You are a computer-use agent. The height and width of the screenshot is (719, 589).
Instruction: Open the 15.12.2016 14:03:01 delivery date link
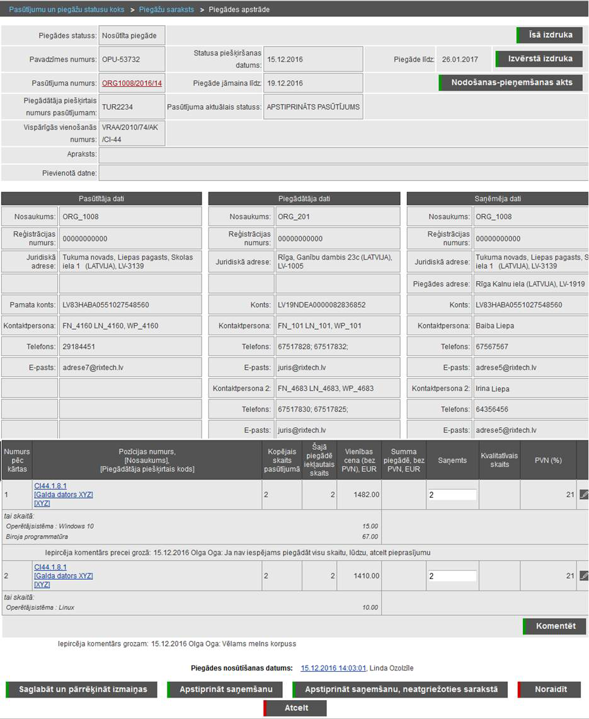click(x=333, y=668)
